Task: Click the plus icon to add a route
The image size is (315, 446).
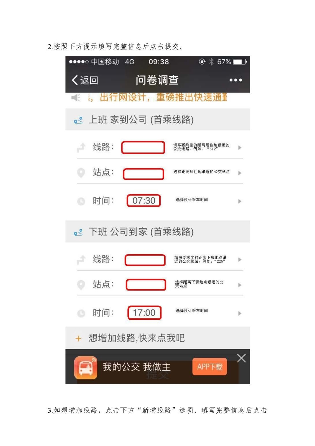Action: point(78,339)
